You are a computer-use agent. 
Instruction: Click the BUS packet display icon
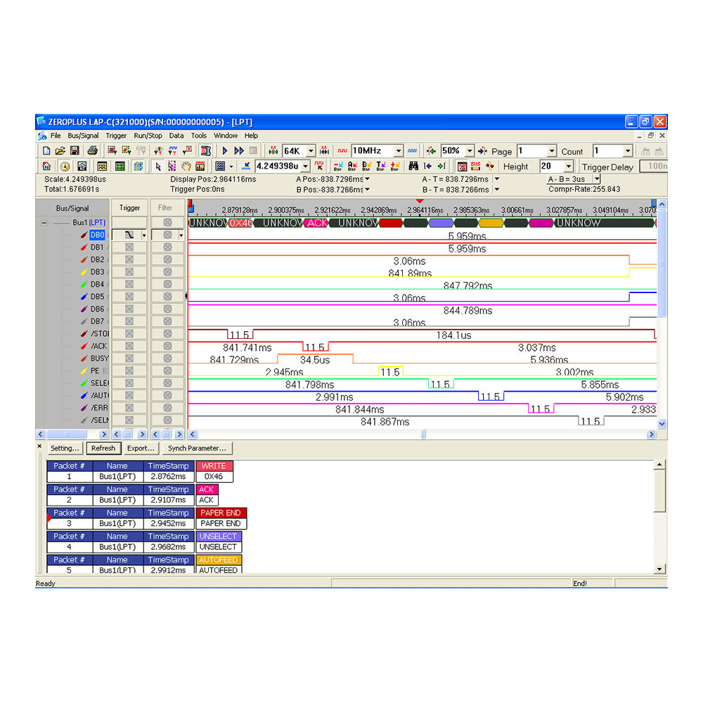point(476,167)
